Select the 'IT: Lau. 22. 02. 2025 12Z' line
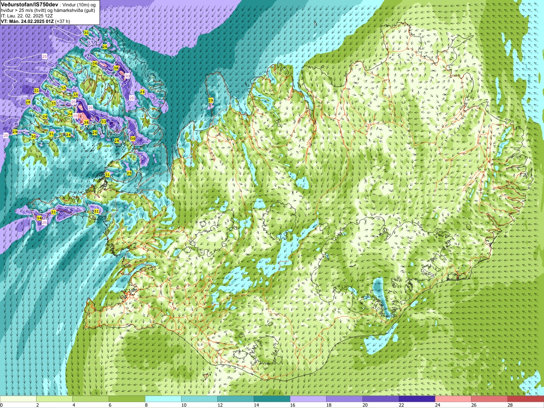Screen dimensions: 544x408 (27, 16)
